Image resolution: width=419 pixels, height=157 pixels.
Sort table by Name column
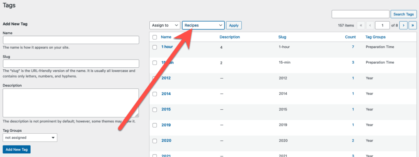166,37
